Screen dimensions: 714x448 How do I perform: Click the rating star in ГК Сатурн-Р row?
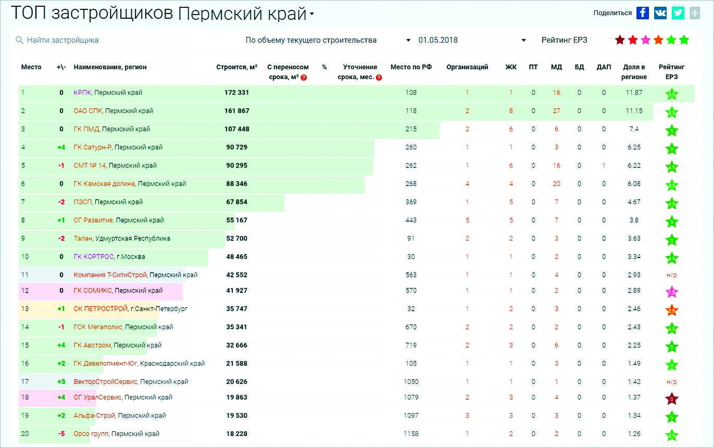click(672, 149)
